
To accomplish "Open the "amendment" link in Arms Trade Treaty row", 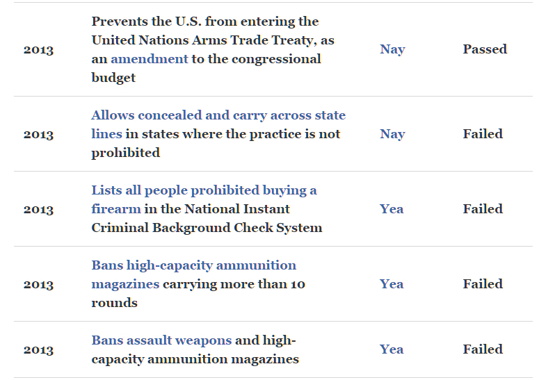I will [x=149, y=59].
